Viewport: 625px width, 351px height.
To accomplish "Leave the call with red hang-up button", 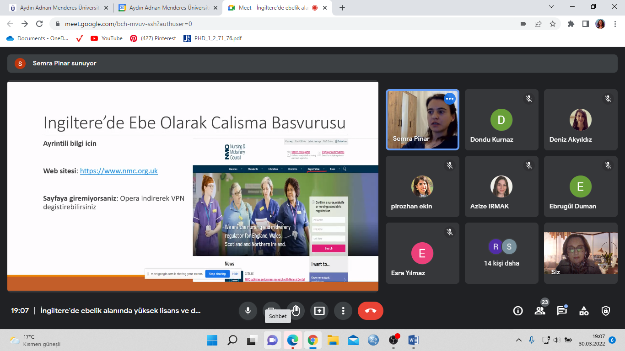I will [371, 311].
